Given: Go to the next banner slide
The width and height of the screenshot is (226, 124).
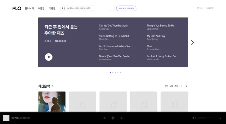Looking at the screenshot, I should [192, 43].
